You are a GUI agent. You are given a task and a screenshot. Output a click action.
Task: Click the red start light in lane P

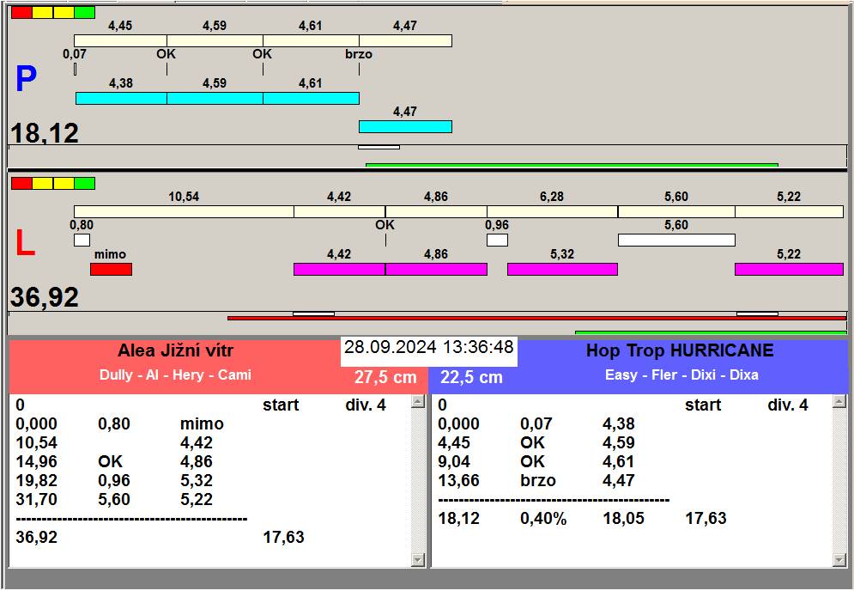(21, 13)
